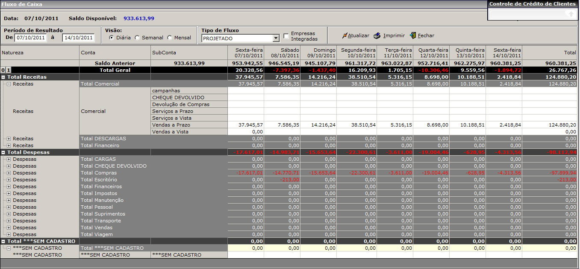580x269 pixels.
Task: Select Mensal view radio button
Action: coord(170,38)
